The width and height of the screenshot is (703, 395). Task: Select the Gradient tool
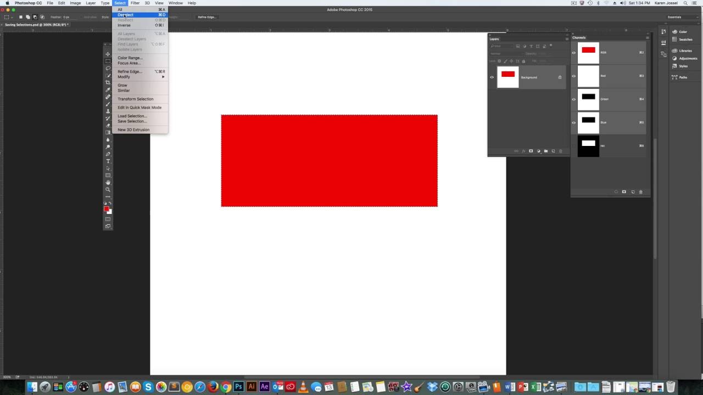(108, 133)
